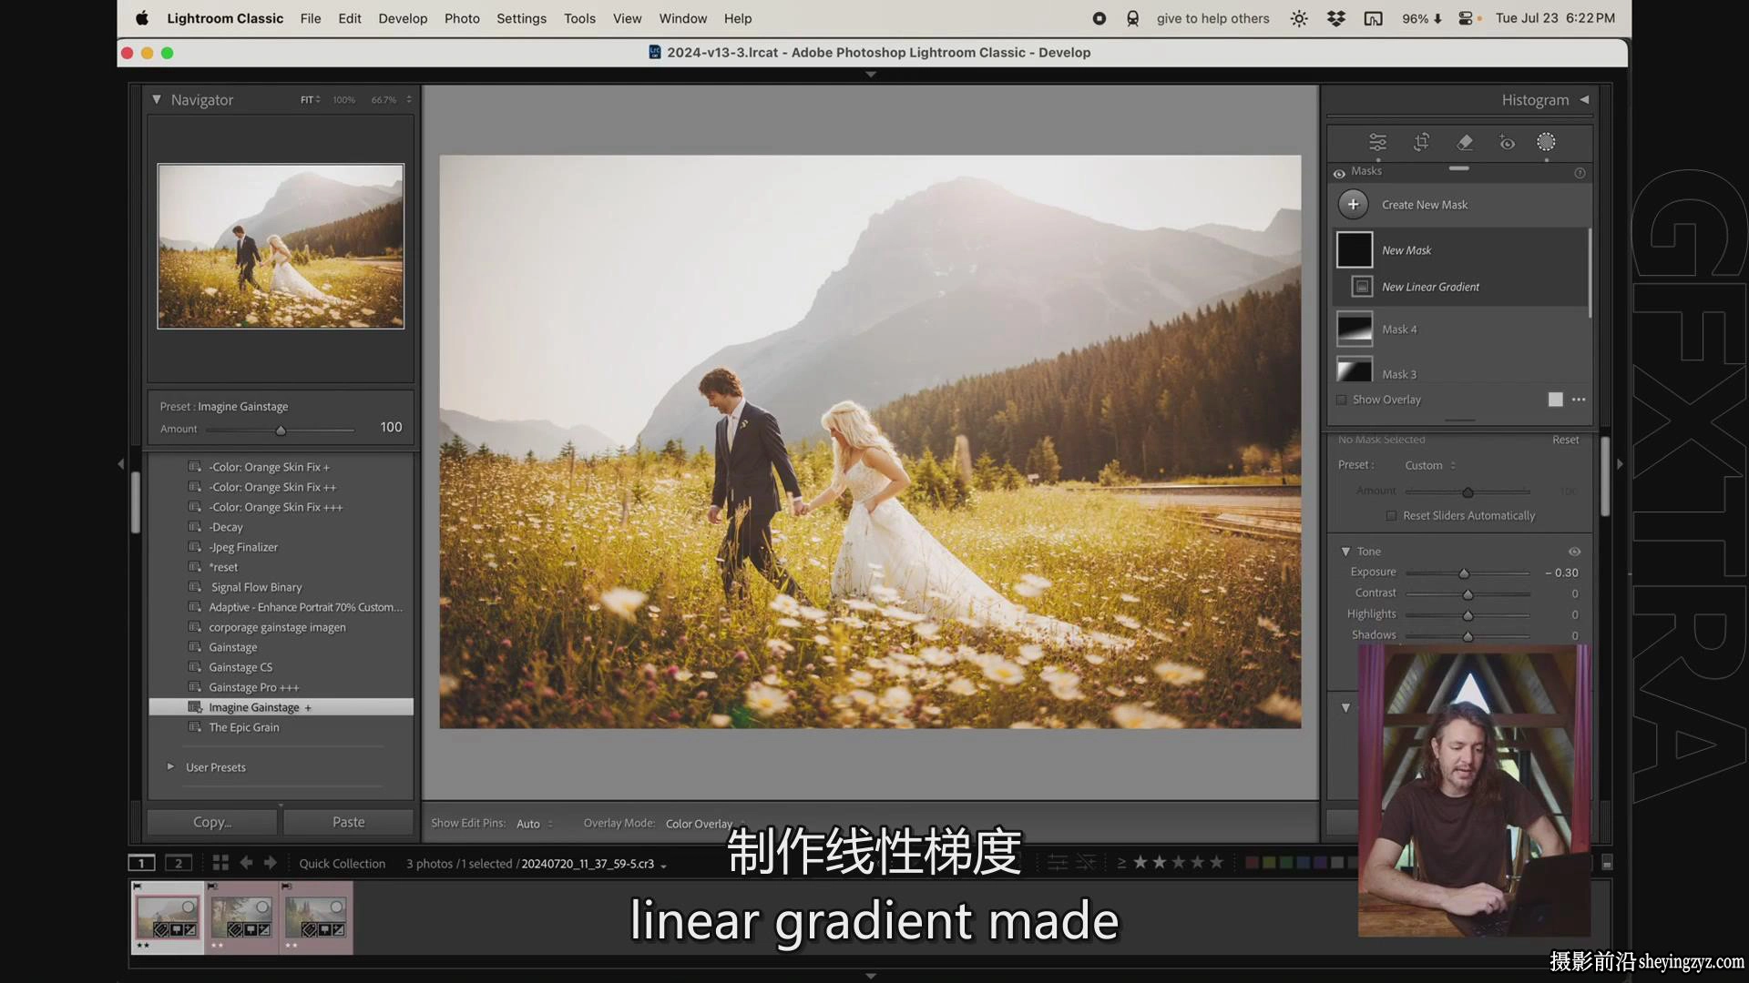The width and height of the screenshot is (1749, 983).
Task: Open Control Center in the menu bar
Action: click(1466, 18)
